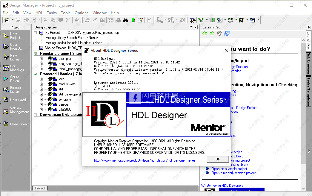Switch to the Tasks/Templates side tab

pyautogui.click(x=309, y=92)
